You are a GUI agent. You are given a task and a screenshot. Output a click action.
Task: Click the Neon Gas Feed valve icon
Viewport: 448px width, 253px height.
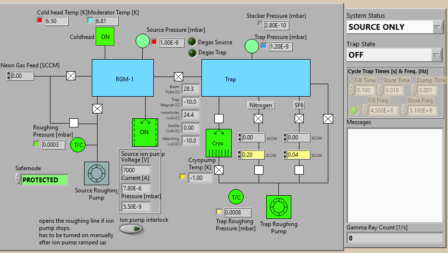pos(71,76)
